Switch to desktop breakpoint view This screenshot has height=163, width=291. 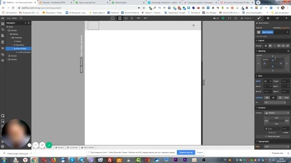click(113, 18)
